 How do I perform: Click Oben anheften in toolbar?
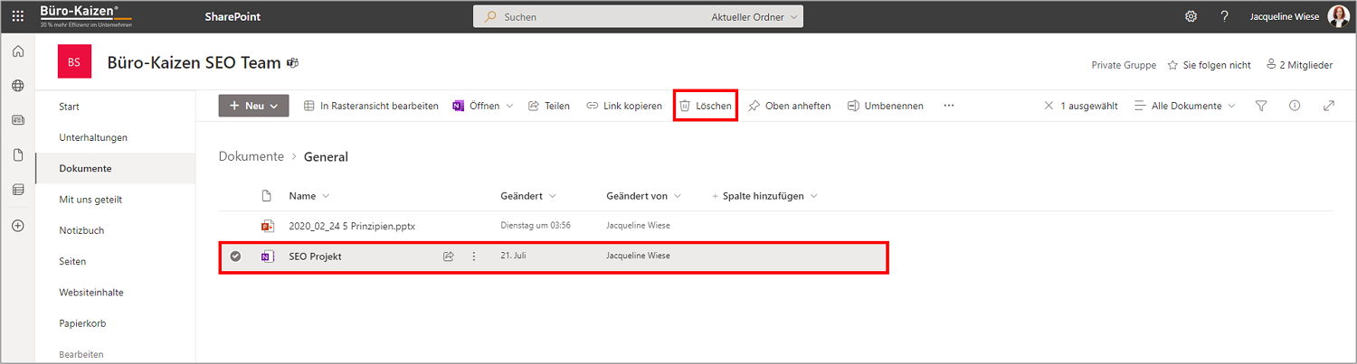pos(790,106)
